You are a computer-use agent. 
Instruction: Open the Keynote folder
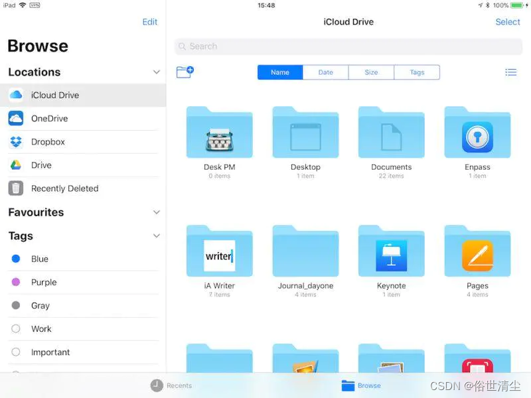coord(392,251)
